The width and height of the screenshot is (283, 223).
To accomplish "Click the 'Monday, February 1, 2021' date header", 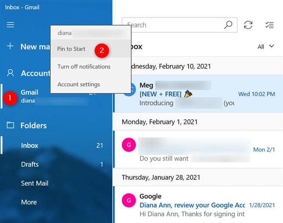I will [159, 122].
